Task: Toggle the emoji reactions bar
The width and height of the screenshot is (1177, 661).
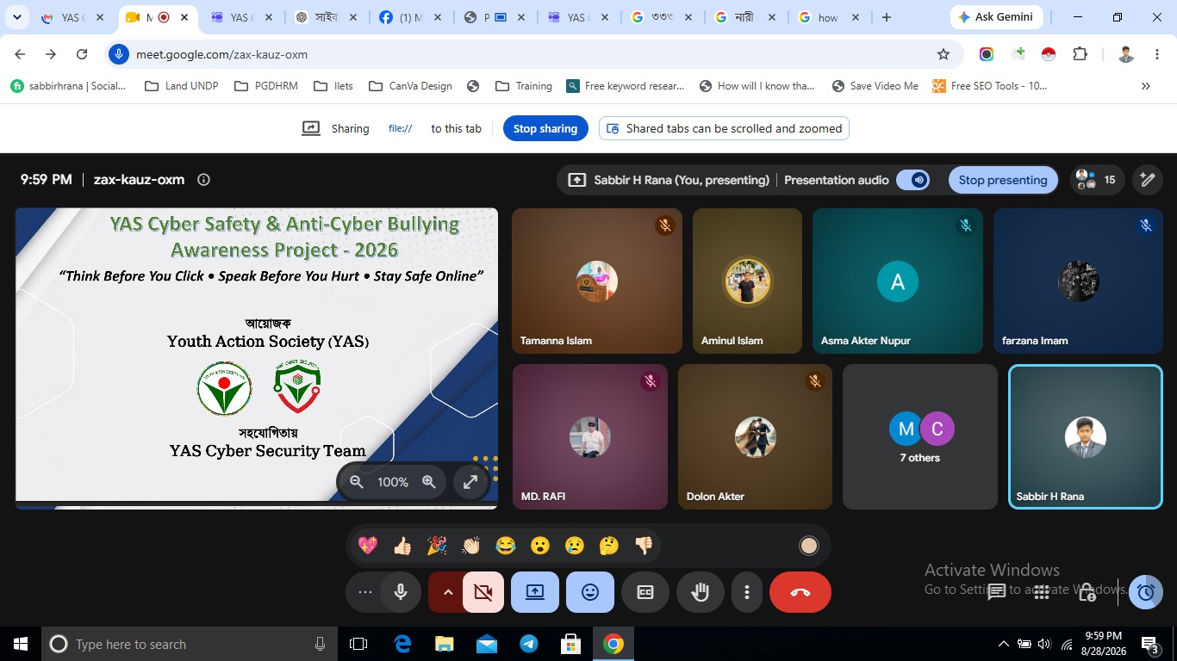Action: click(590, 592)
